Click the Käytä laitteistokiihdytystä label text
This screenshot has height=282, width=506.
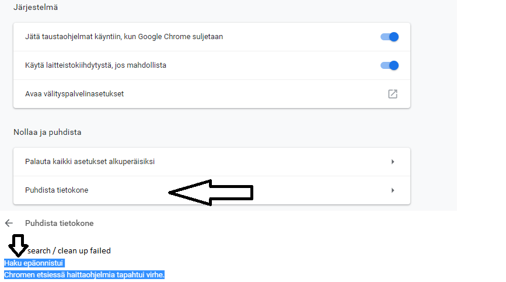pos(96,65)
